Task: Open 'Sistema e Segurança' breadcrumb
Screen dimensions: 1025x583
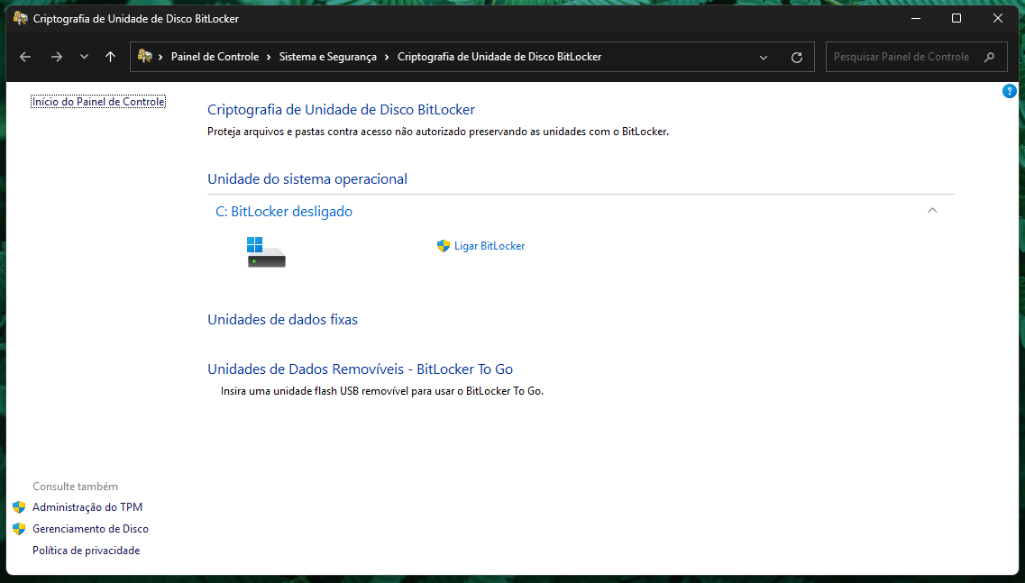Action: pyautogui.click(x=327, y=57)
